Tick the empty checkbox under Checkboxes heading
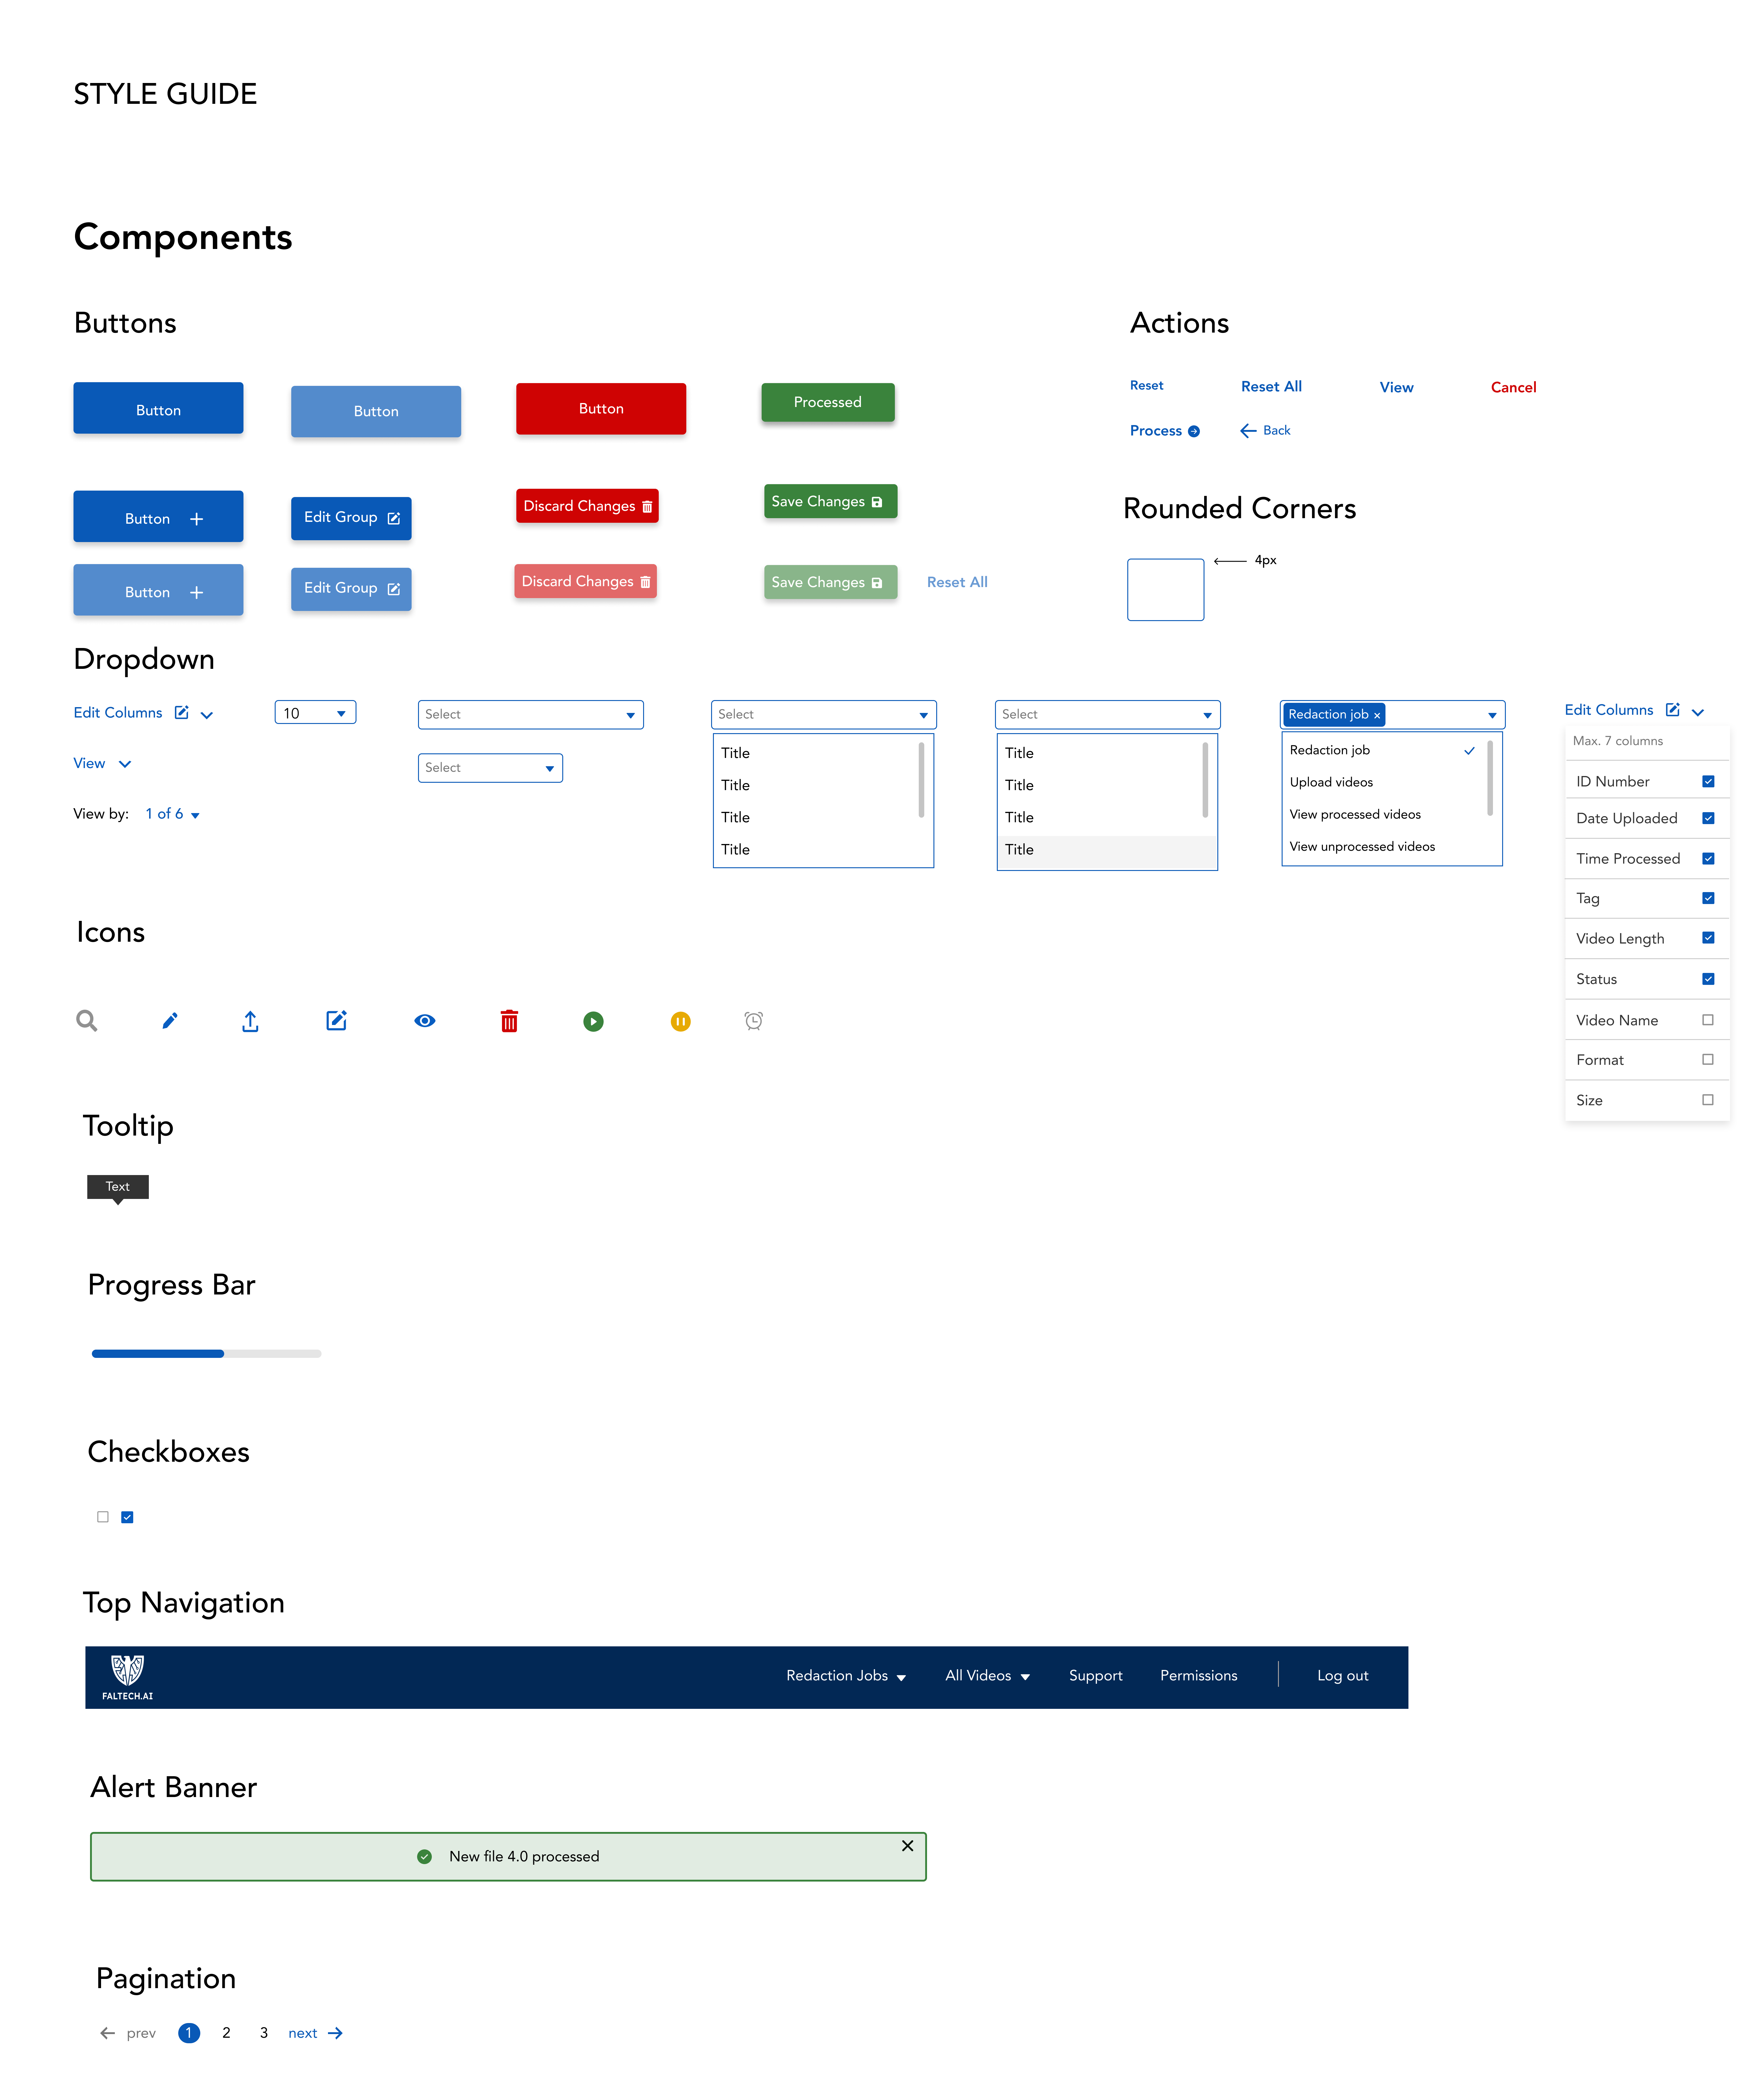 [x=103, y=1517]
